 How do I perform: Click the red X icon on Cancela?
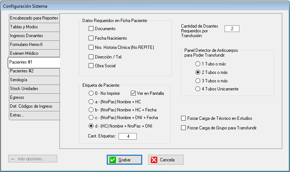pyautogui.click(x=154, y=160)
